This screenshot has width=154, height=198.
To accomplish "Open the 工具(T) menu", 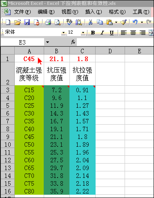I will tap(141, 12).
